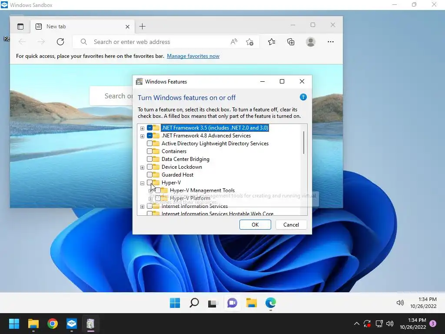Open host File Explorer taskbar icon
The height and width of the screenshot is (334, 445).
(33, 324)
